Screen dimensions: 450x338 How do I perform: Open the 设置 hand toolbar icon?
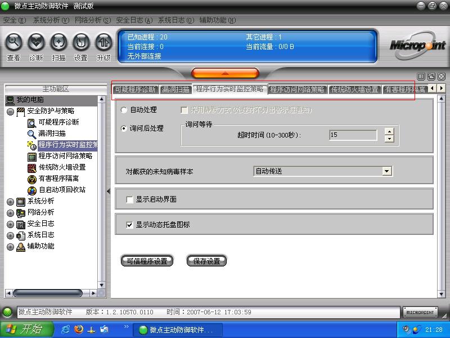coord(81,42)
